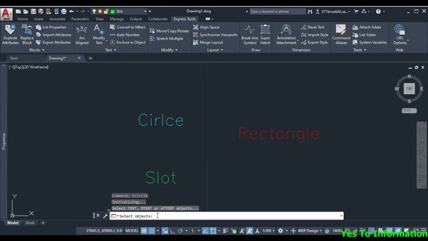
Task: Expand the Tools panel
Action: coord(360,50)
